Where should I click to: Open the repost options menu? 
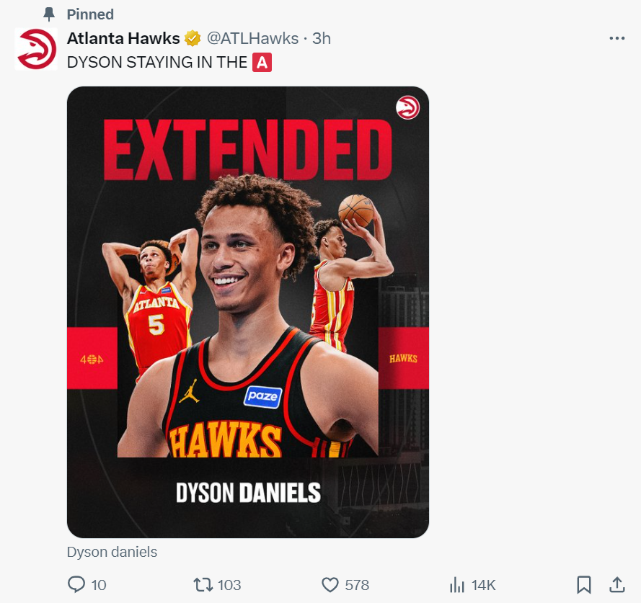(x=204, y=584)
